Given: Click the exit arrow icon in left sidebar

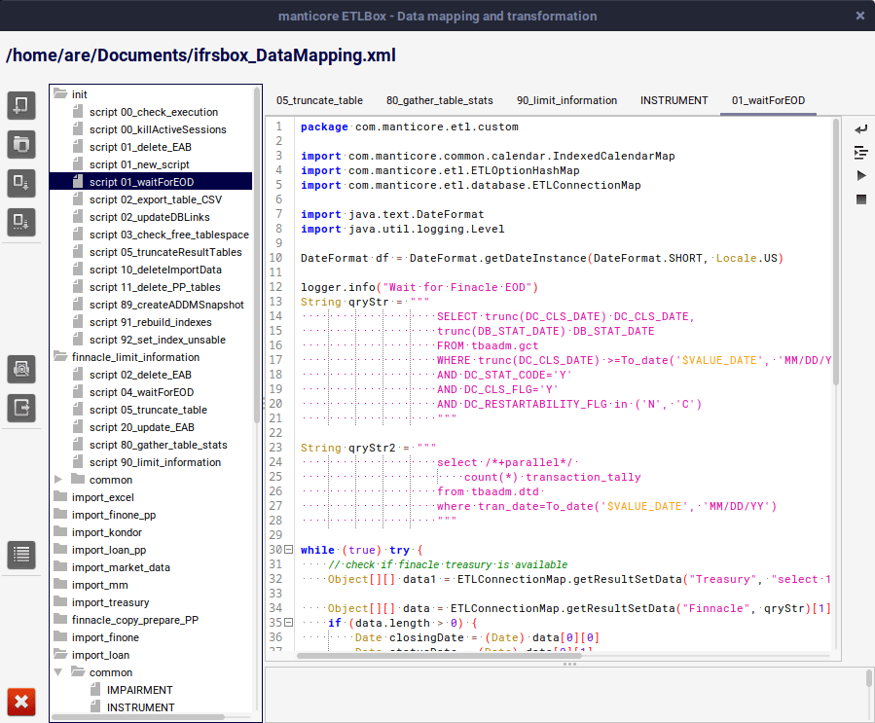Looking at the screenshot, I should 21,407.
